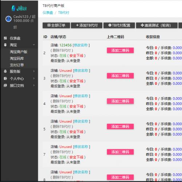Add QR code for shop ID 8

[x=120, y=177]
